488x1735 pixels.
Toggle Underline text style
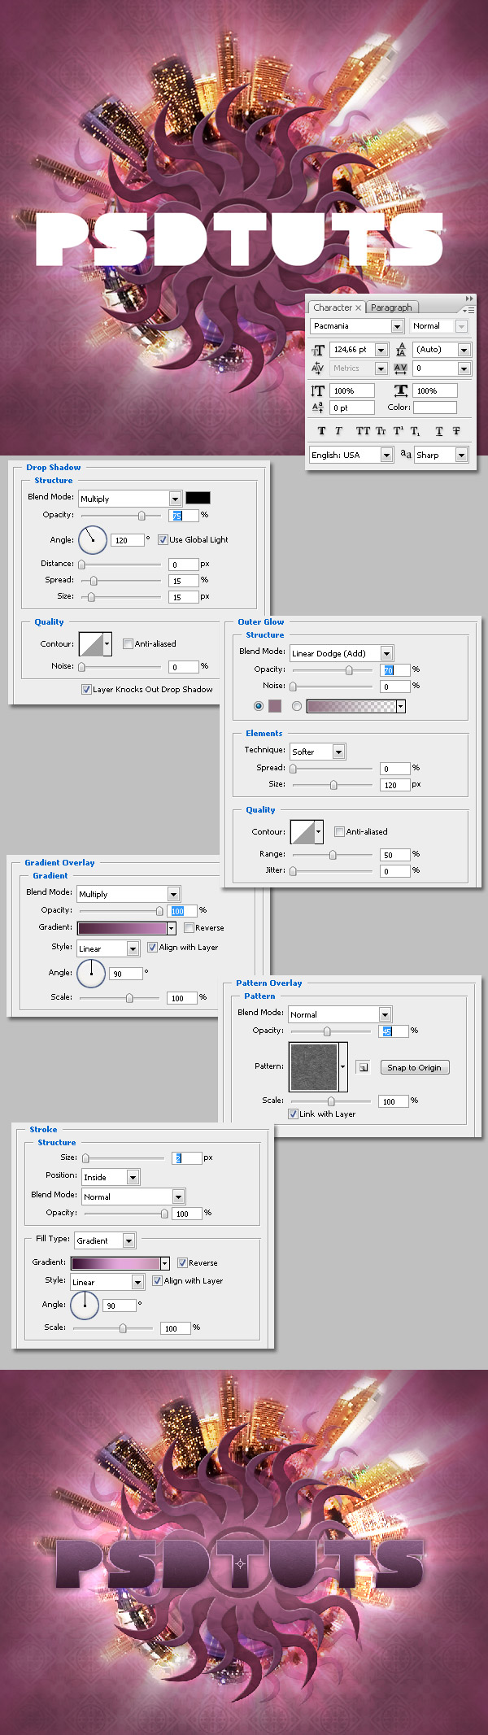pyautogui.click(x=439, y=431)
